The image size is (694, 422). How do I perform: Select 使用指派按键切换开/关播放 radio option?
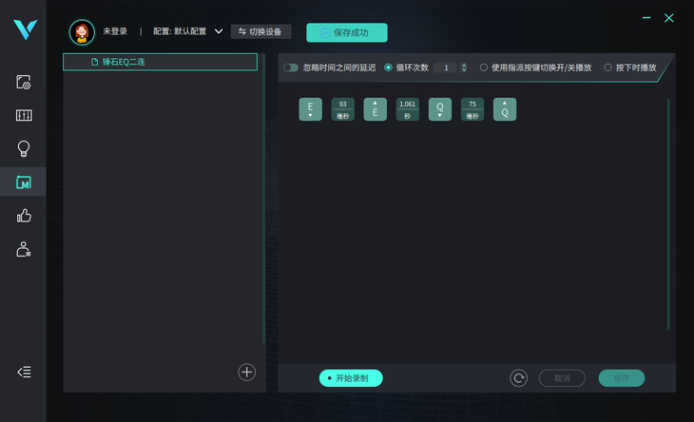pyautogui.click(x=484, y=67)
